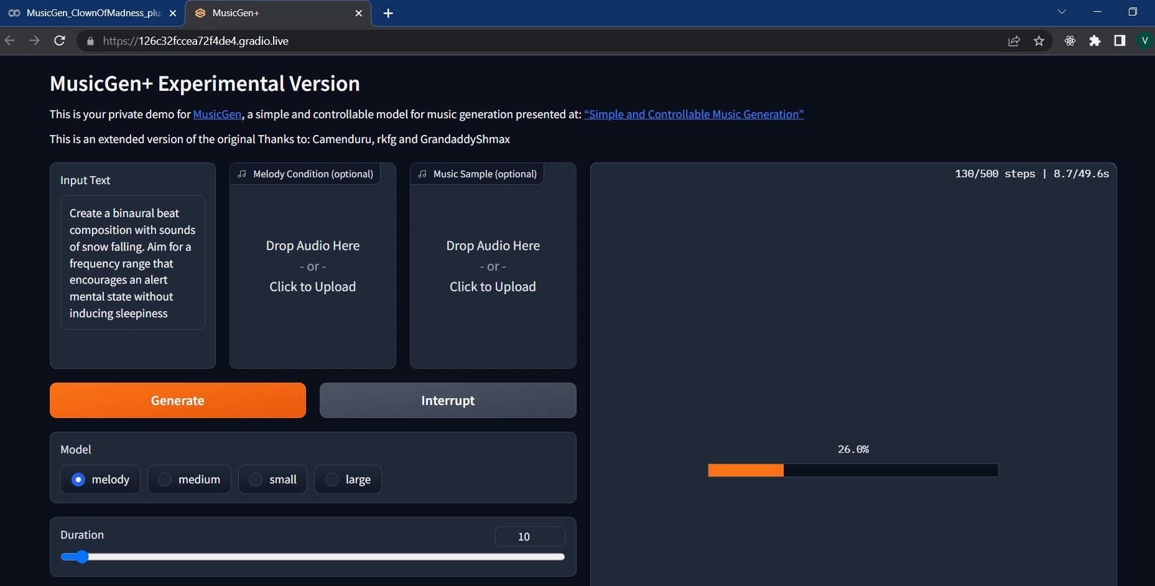Open the Extensions puzzle piece menu
Screen dimensions: 1155x586
point(1095,41)
